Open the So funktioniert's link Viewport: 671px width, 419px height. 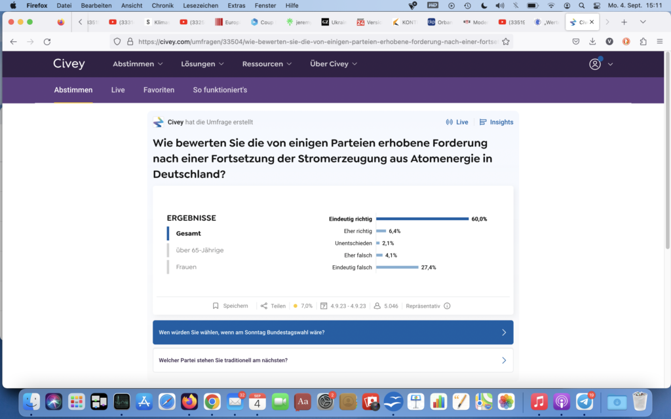pyautogui.click(x=220, y=90)
